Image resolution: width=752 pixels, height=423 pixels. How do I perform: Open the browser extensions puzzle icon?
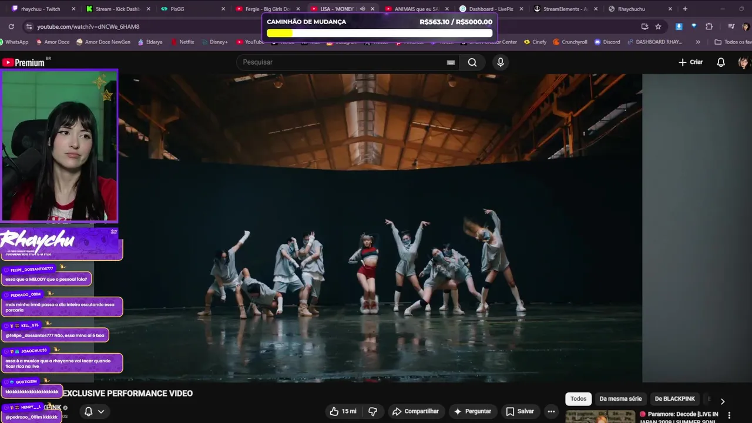coord(709,26)
